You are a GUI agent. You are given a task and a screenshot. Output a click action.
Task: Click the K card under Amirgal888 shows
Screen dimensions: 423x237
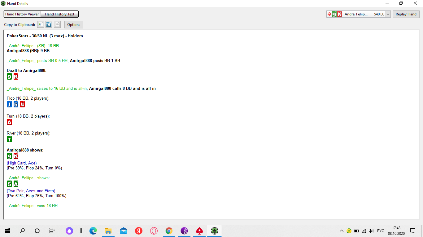[x=16, y=156]
